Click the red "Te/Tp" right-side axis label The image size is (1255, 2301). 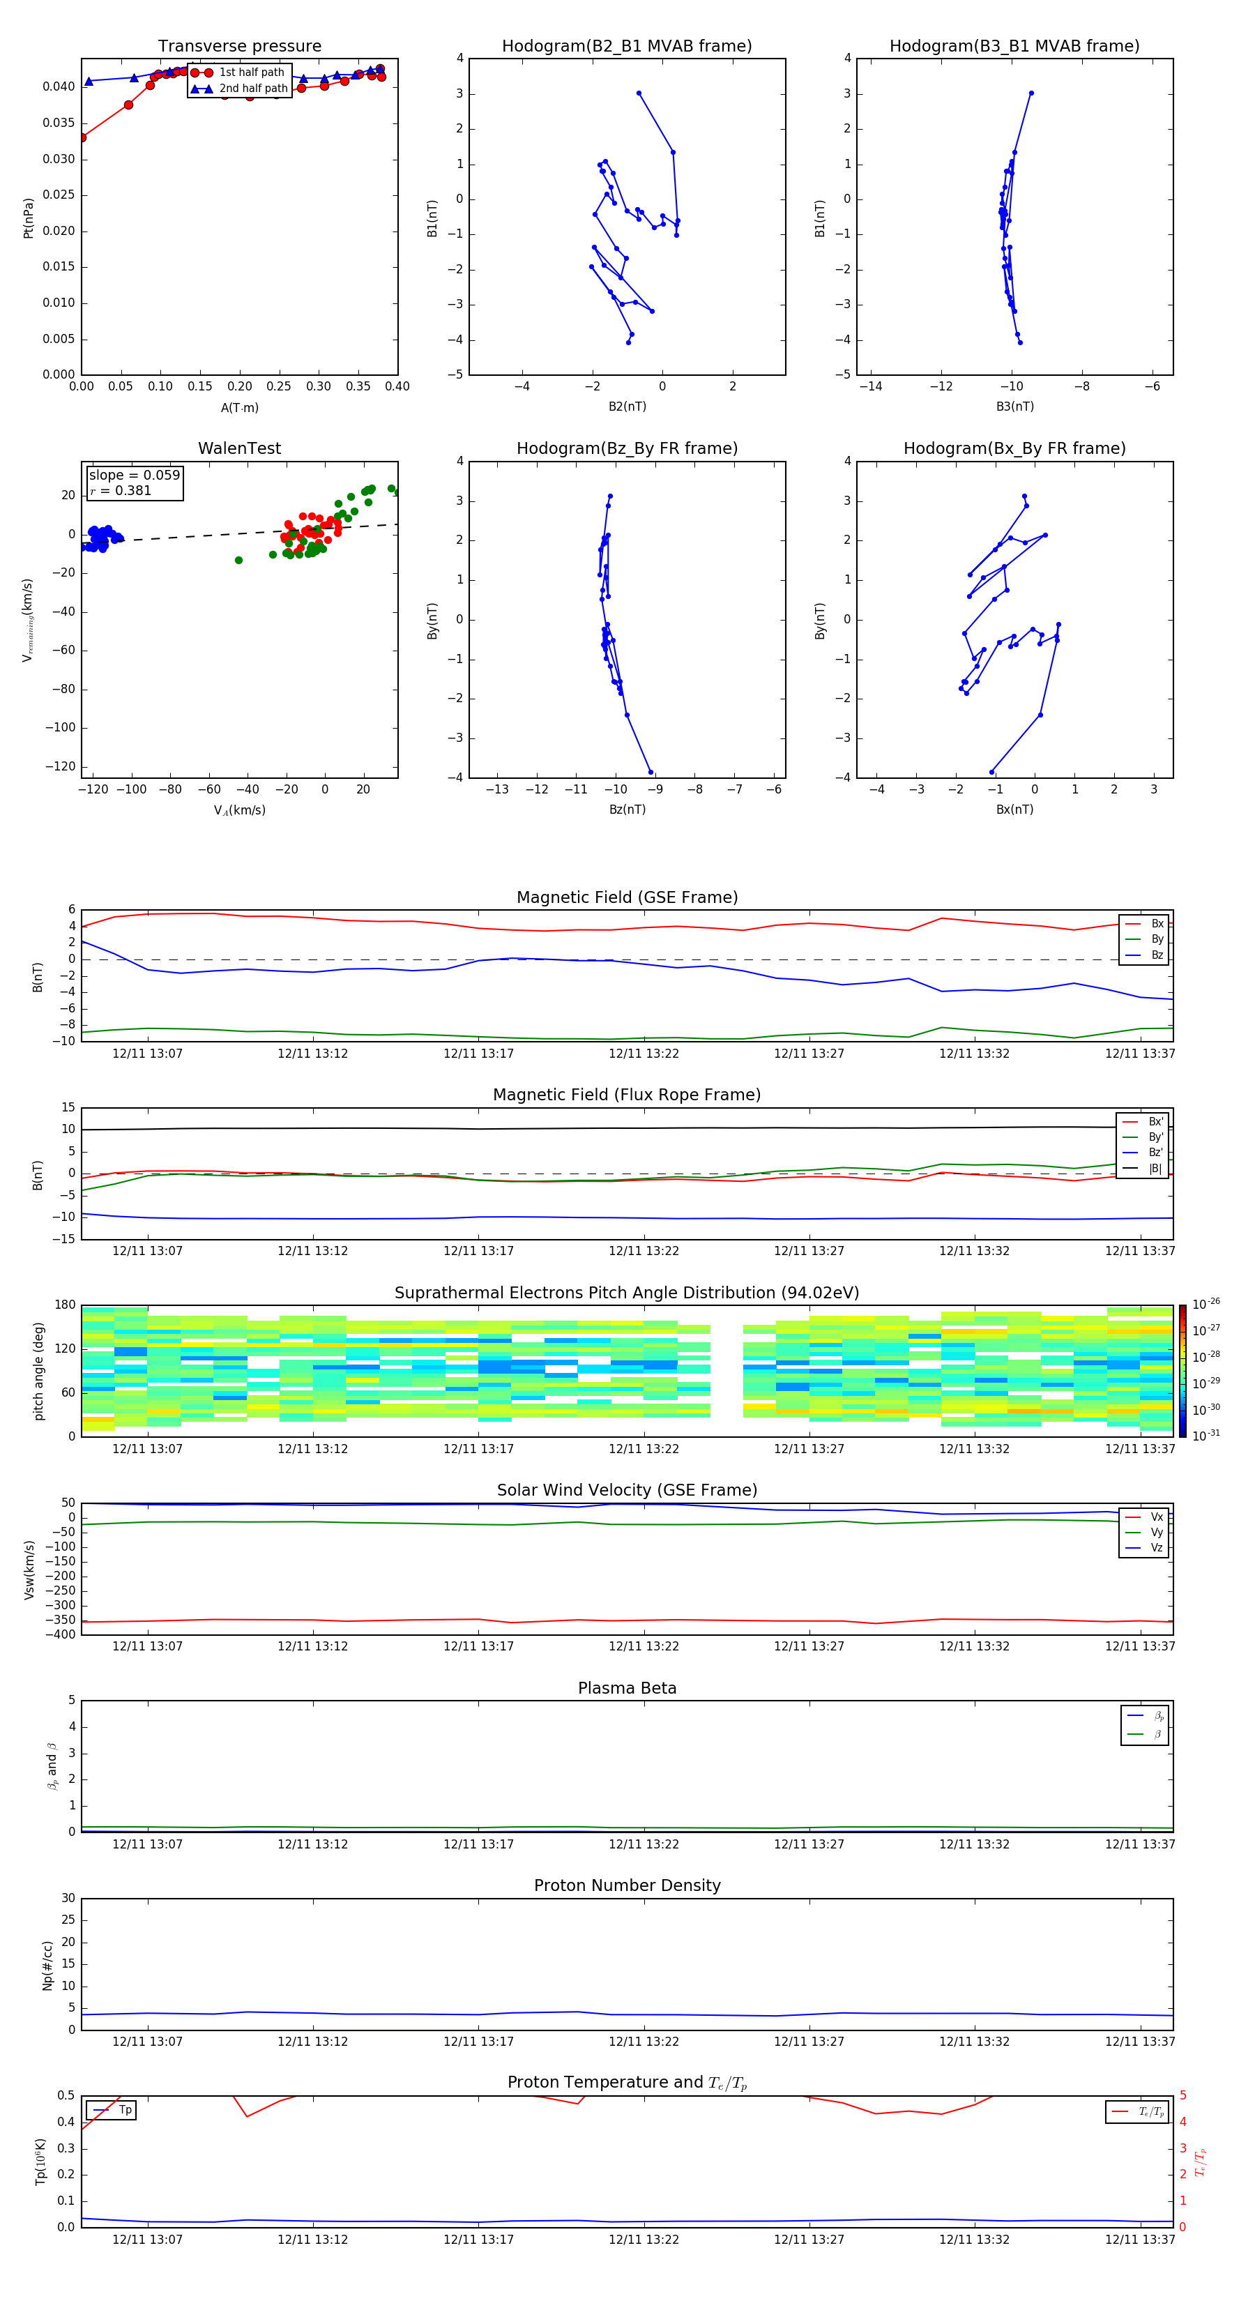(x=1201, y=2162)
